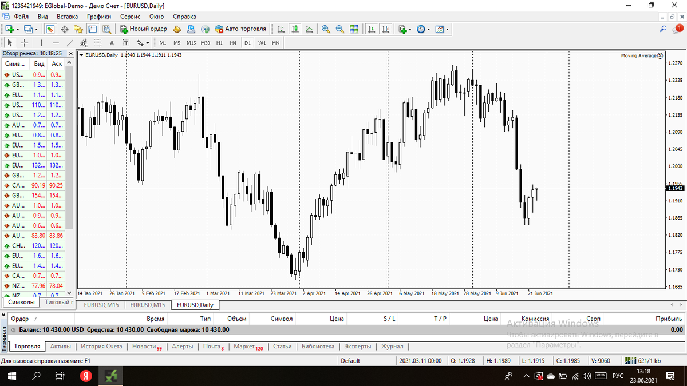Open the MetaEditor yellow book icon

pyautogui.click(x=177, y=29)
